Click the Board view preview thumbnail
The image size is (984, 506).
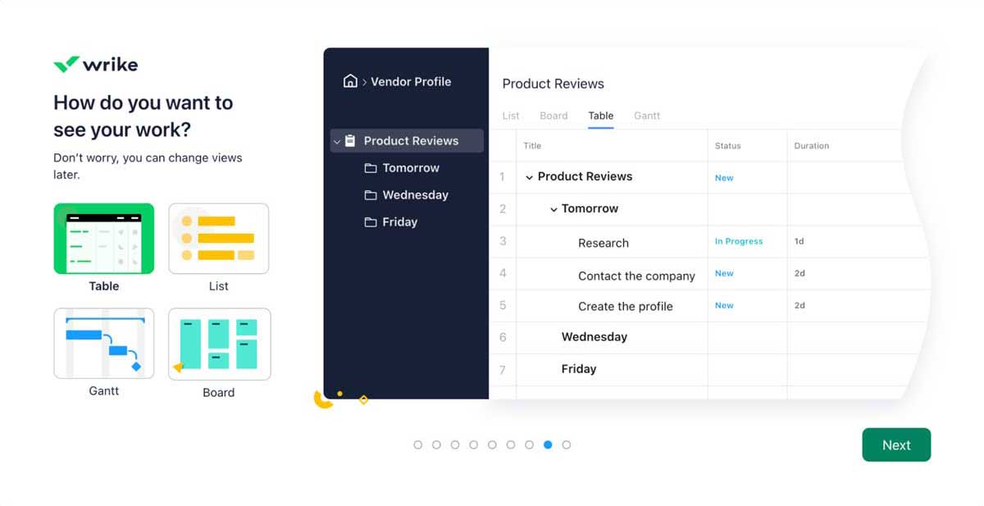(218, 344)
